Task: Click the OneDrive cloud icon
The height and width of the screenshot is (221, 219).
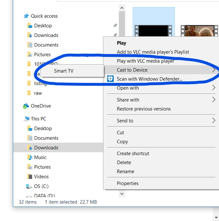Action: 26,106
